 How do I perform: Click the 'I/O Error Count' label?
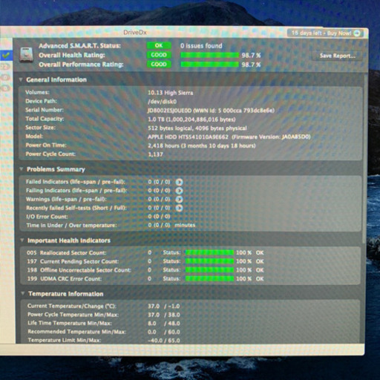click(47, 217)
